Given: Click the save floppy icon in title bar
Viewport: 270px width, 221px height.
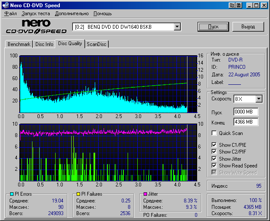Looking at the screenshot, I should tap(239, 5).
